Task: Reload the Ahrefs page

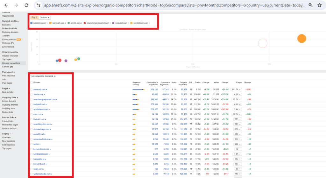Action: click(x=26, y=5)
